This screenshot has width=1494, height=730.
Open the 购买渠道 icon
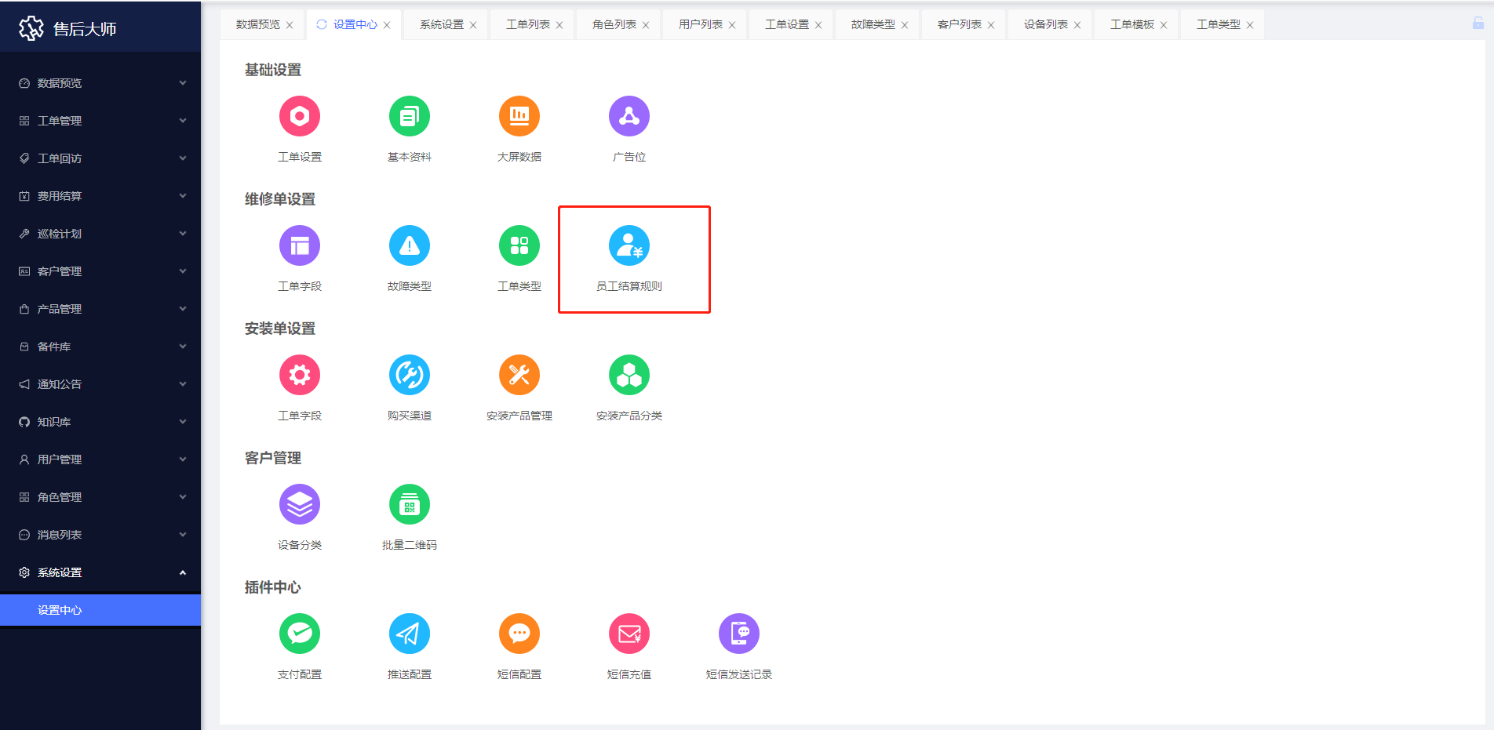[409, 376]
